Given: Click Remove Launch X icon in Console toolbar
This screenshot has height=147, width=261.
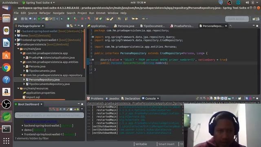Looking at the screenshot, I should [201, 98].
